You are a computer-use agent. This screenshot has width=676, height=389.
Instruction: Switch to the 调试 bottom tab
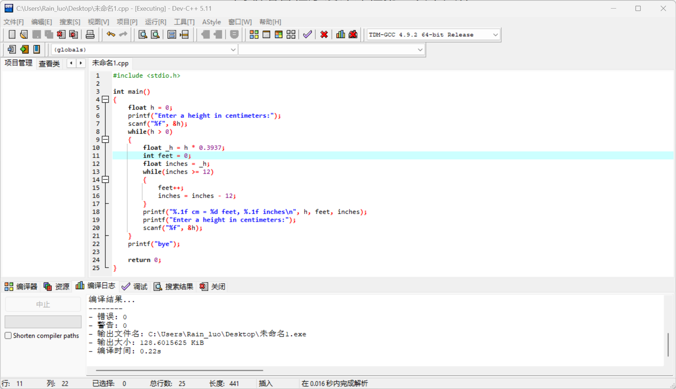coord(134,286)
